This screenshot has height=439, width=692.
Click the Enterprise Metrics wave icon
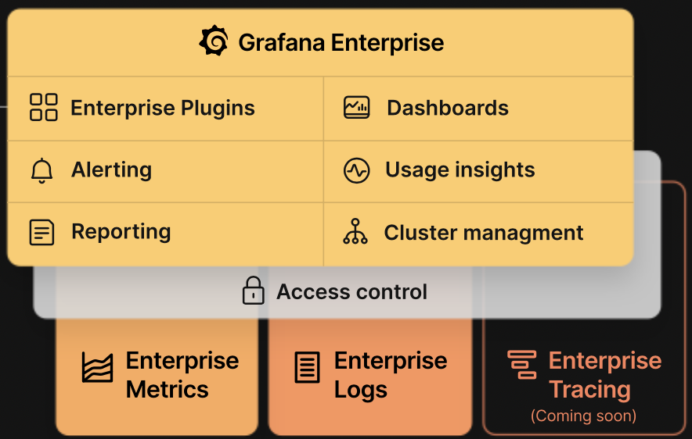coord(97,367)
